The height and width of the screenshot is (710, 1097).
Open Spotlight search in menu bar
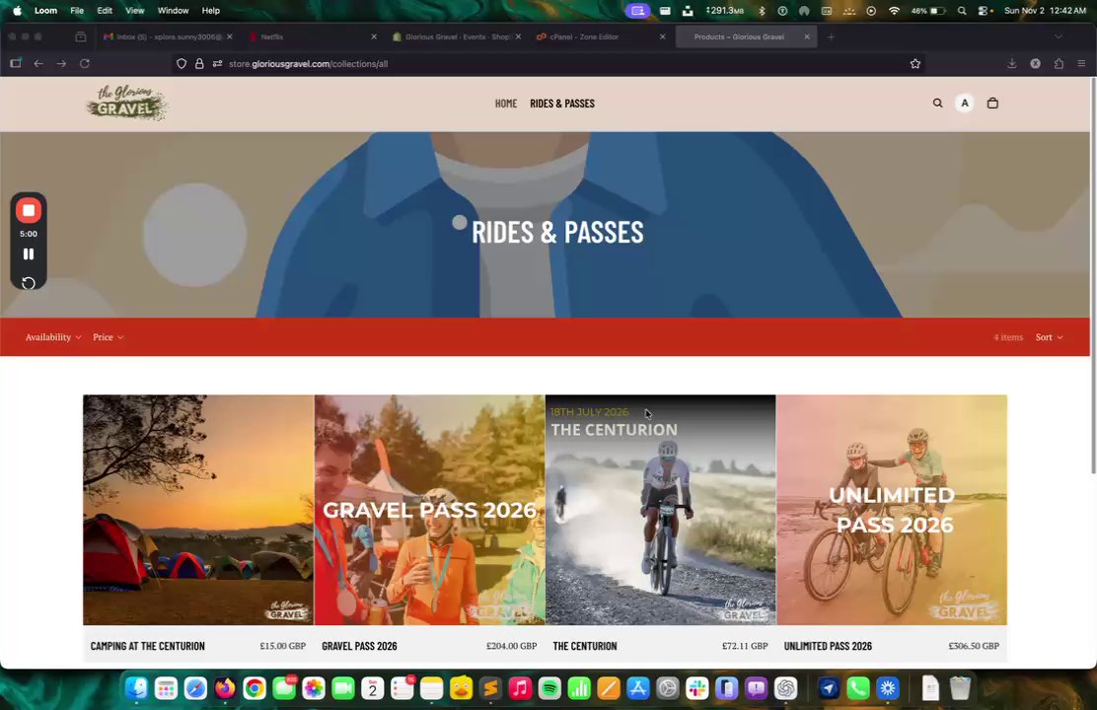(x=962, y=11)
